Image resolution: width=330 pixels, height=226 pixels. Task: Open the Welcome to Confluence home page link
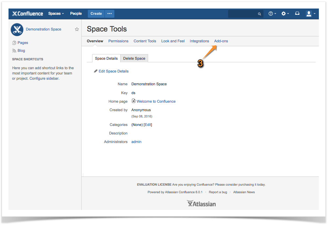[x=156, y=101]
